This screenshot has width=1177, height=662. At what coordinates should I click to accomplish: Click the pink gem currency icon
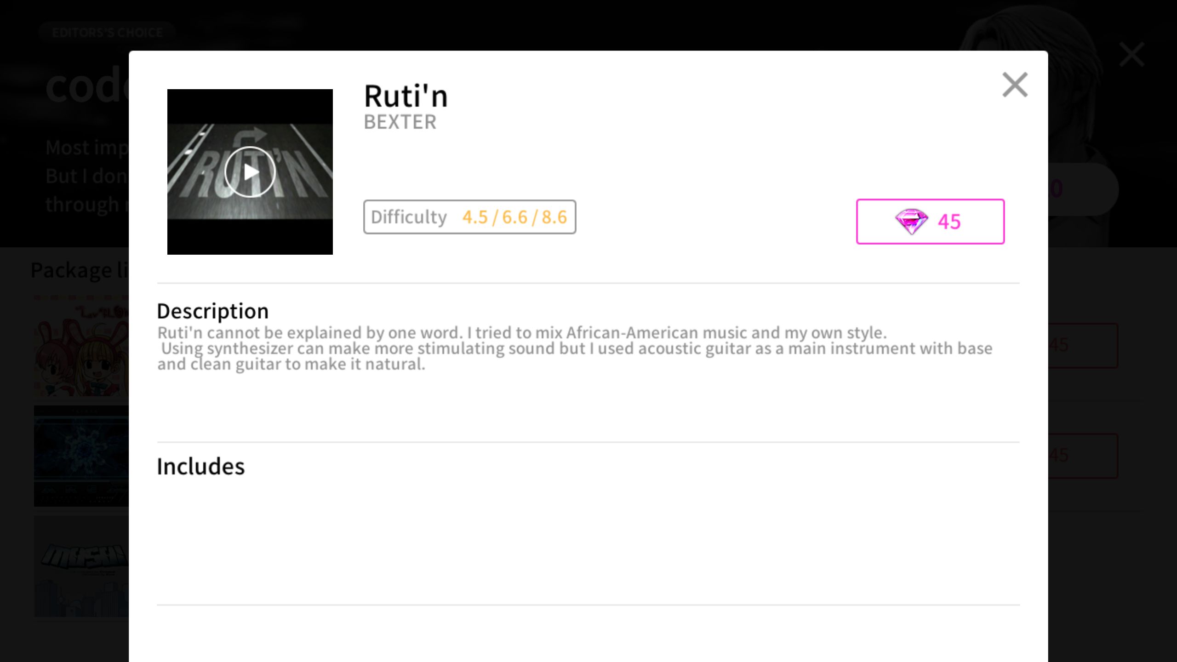(x=911, y=222)
